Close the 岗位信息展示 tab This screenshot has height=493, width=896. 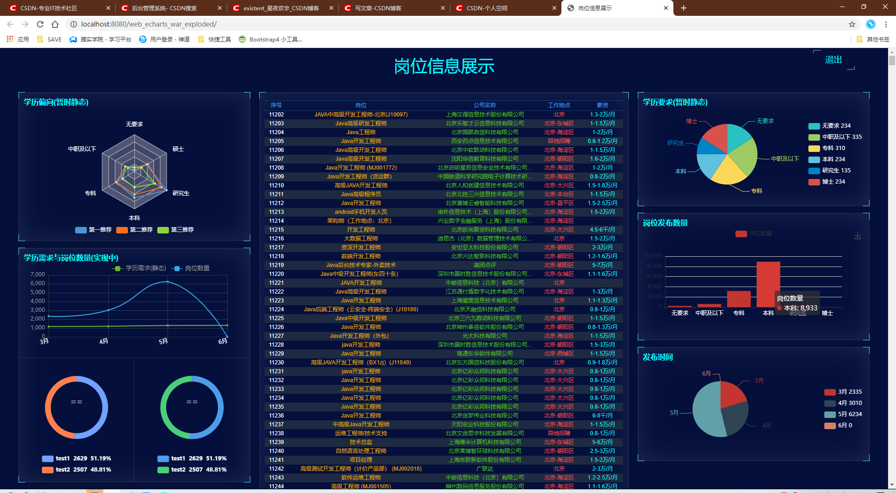pyautogui.click(x=665, y=8)
